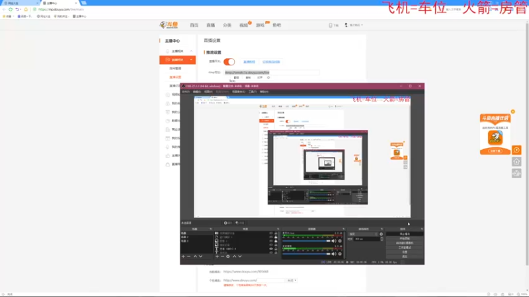Move scene up with arrow

(195, 257)
